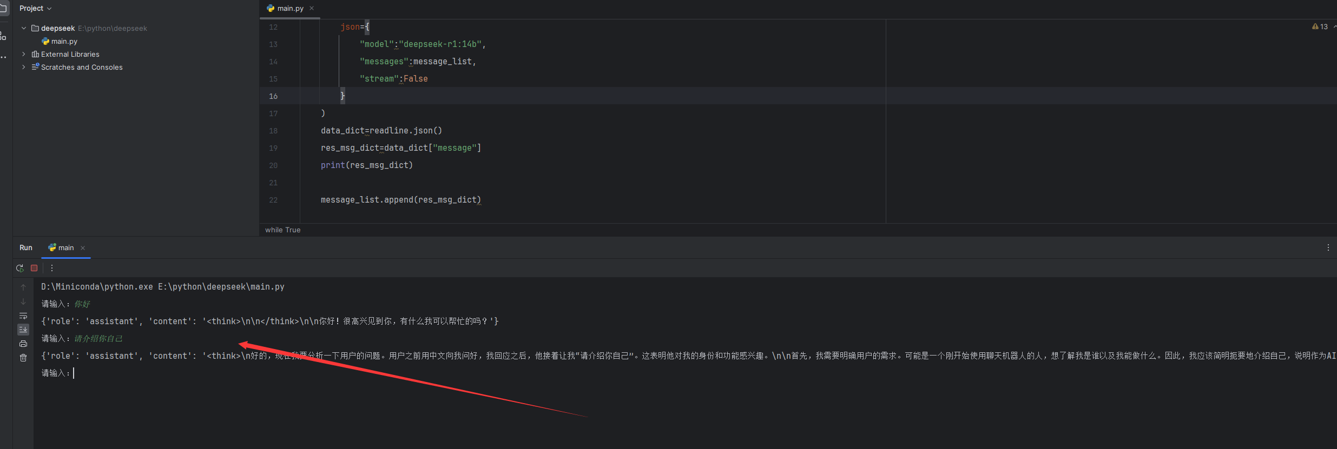Open Project tool window folder icon

[x=3, y=8]
